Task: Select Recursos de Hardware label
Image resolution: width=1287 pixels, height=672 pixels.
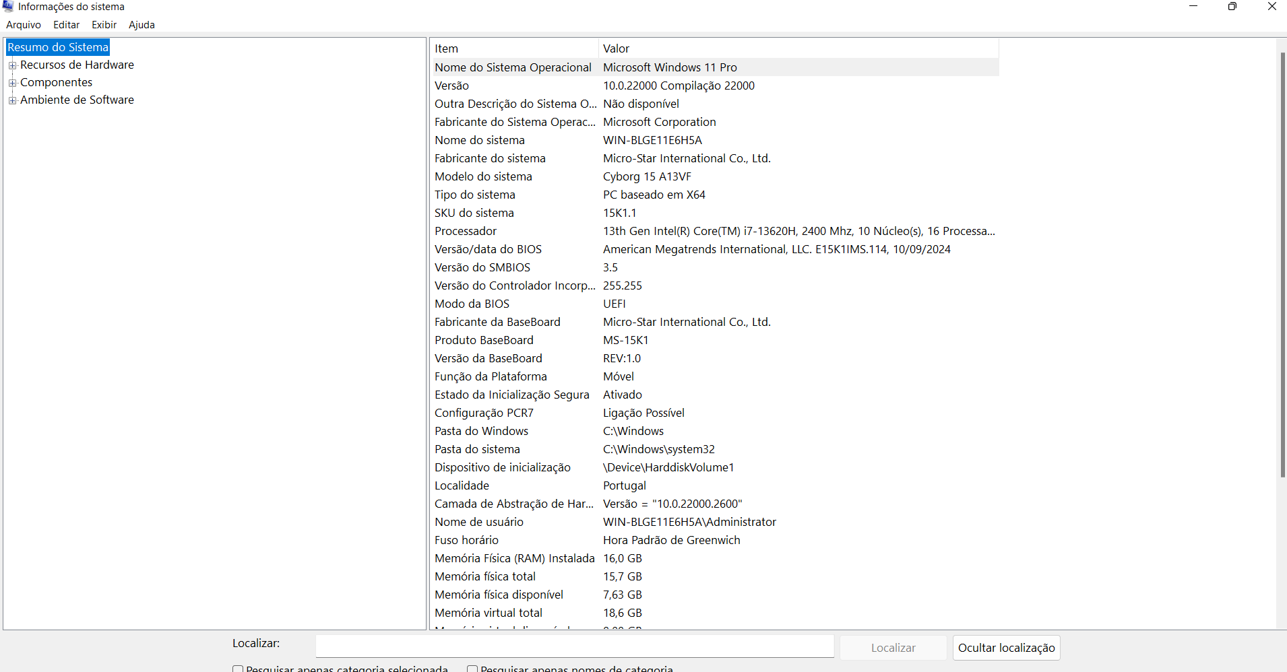Action: [77, 65]
